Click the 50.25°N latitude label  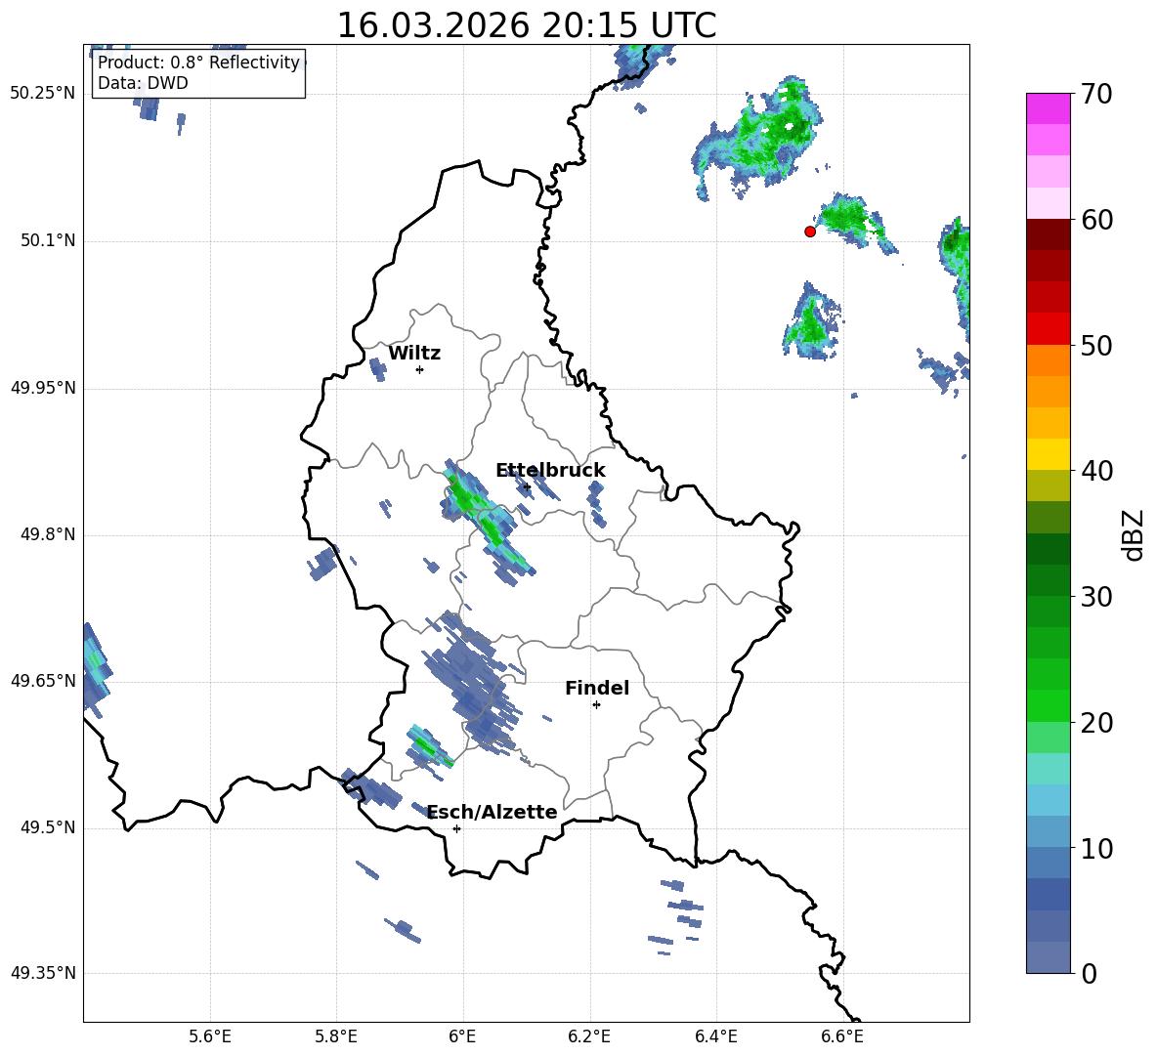click(x=43, y=94)
